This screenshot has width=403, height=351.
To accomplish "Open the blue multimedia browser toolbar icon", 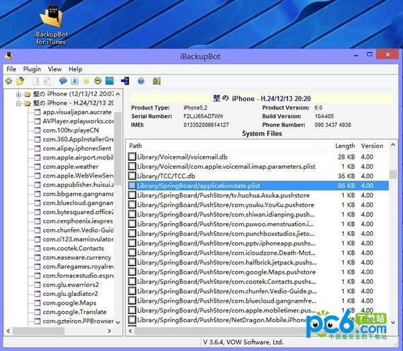I will pos(109,81).
